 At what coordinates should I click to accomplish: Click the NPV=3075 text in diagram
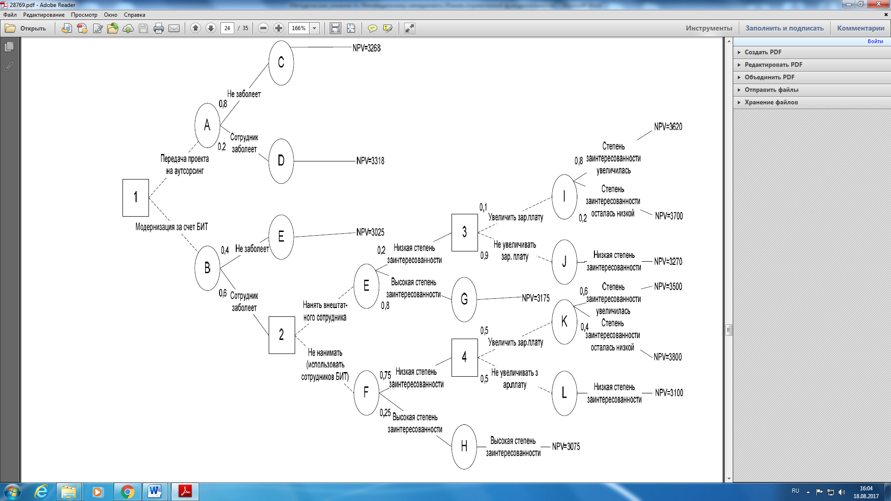pyautogui.click(x=566, y=447)
